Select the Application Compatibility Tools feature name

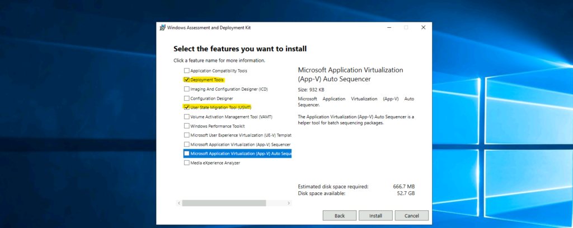click(x=219, y=71)
